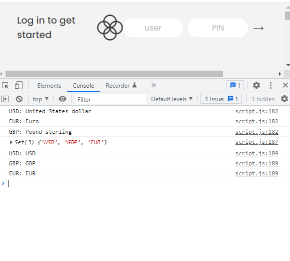This screenshot has height=261, width=290.
Task: Focus the user login field
Action: click(x=153, y=28)
